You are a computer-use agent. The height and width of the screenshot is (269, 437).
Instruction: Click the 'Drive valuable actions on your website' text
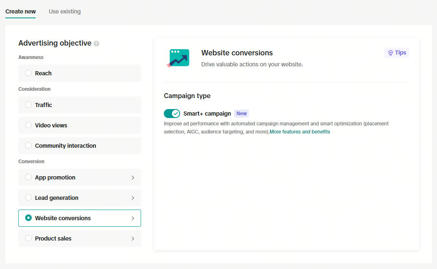coord(252,64)
